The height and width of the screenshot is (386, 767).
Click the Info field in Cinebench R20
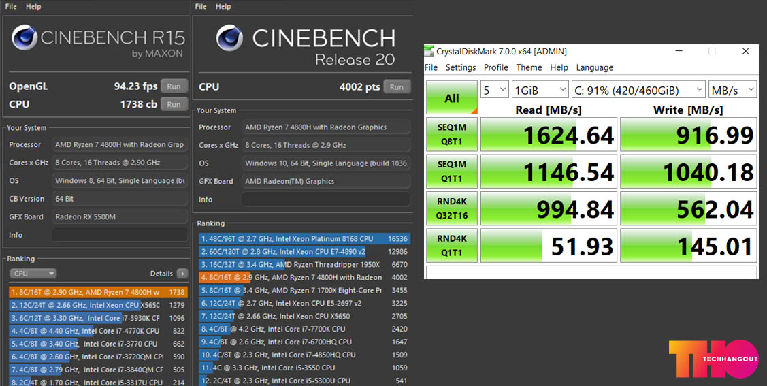tap(326, 199)
